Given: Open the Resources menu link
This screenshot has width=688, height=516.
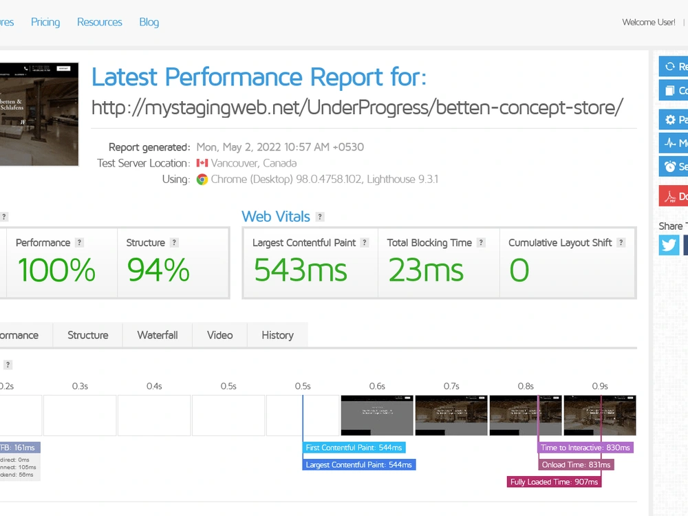Looking at the screenshot, I should (x=100, y=22).
